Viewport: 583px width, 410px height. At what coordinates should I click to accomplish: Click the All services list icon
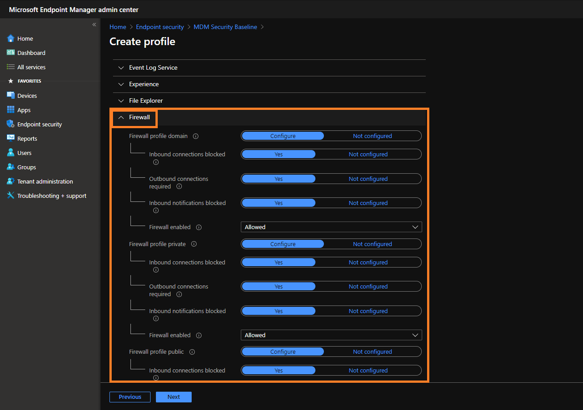pyautogui.click(x=11, y=67)
